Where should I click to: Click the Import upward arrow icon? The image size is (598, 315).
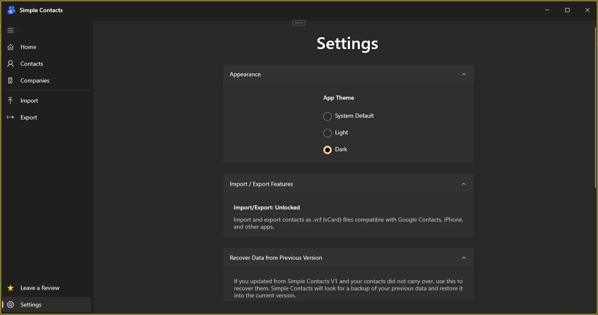[x=10, y=101]
